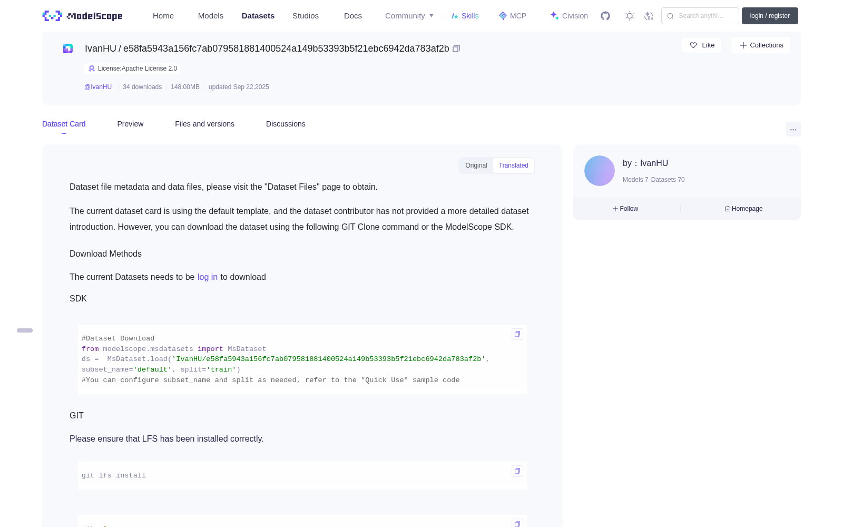Open the @IvanHU profile link
843x527 pixels.
pos(98,87)
